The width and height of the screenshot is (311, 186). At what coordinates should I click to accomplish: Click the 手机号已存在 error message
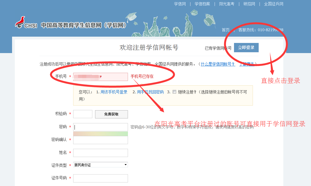[142, 77]
